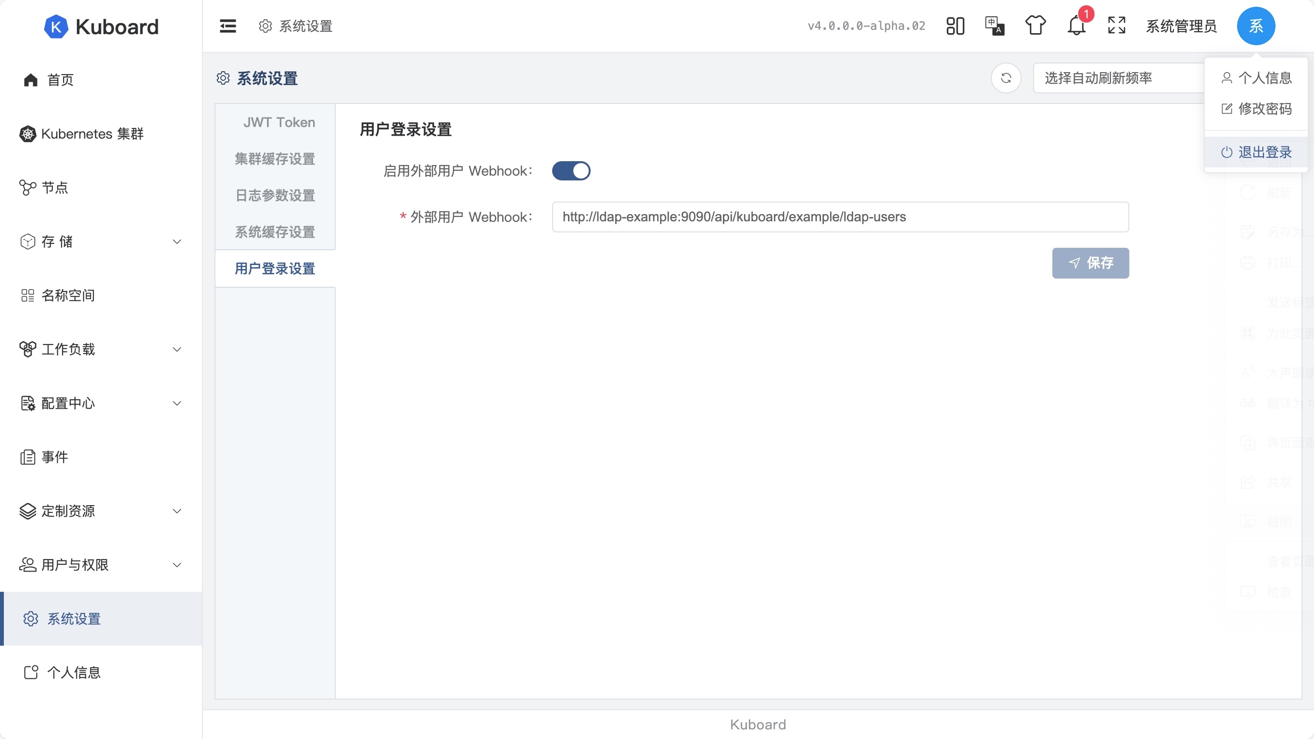Collapse sidebar with the hamburger menu icon

click(227, 26)
